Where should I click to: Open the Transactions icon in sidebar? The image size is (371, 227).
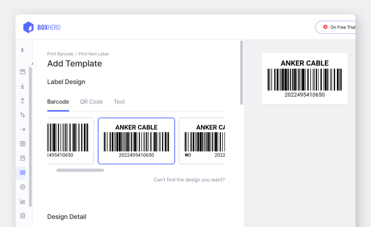click(23, 144)
